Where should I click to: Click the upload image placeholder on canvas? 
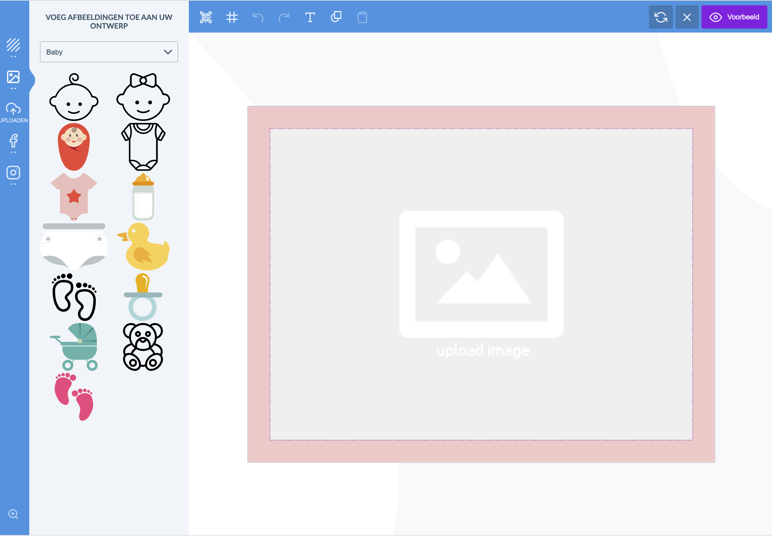pyautogui.click(x=481, y=284)
